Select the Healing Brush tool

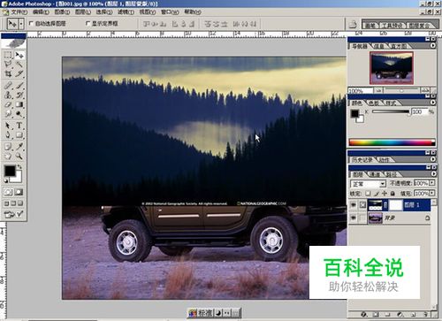click(x=8, y=86)
